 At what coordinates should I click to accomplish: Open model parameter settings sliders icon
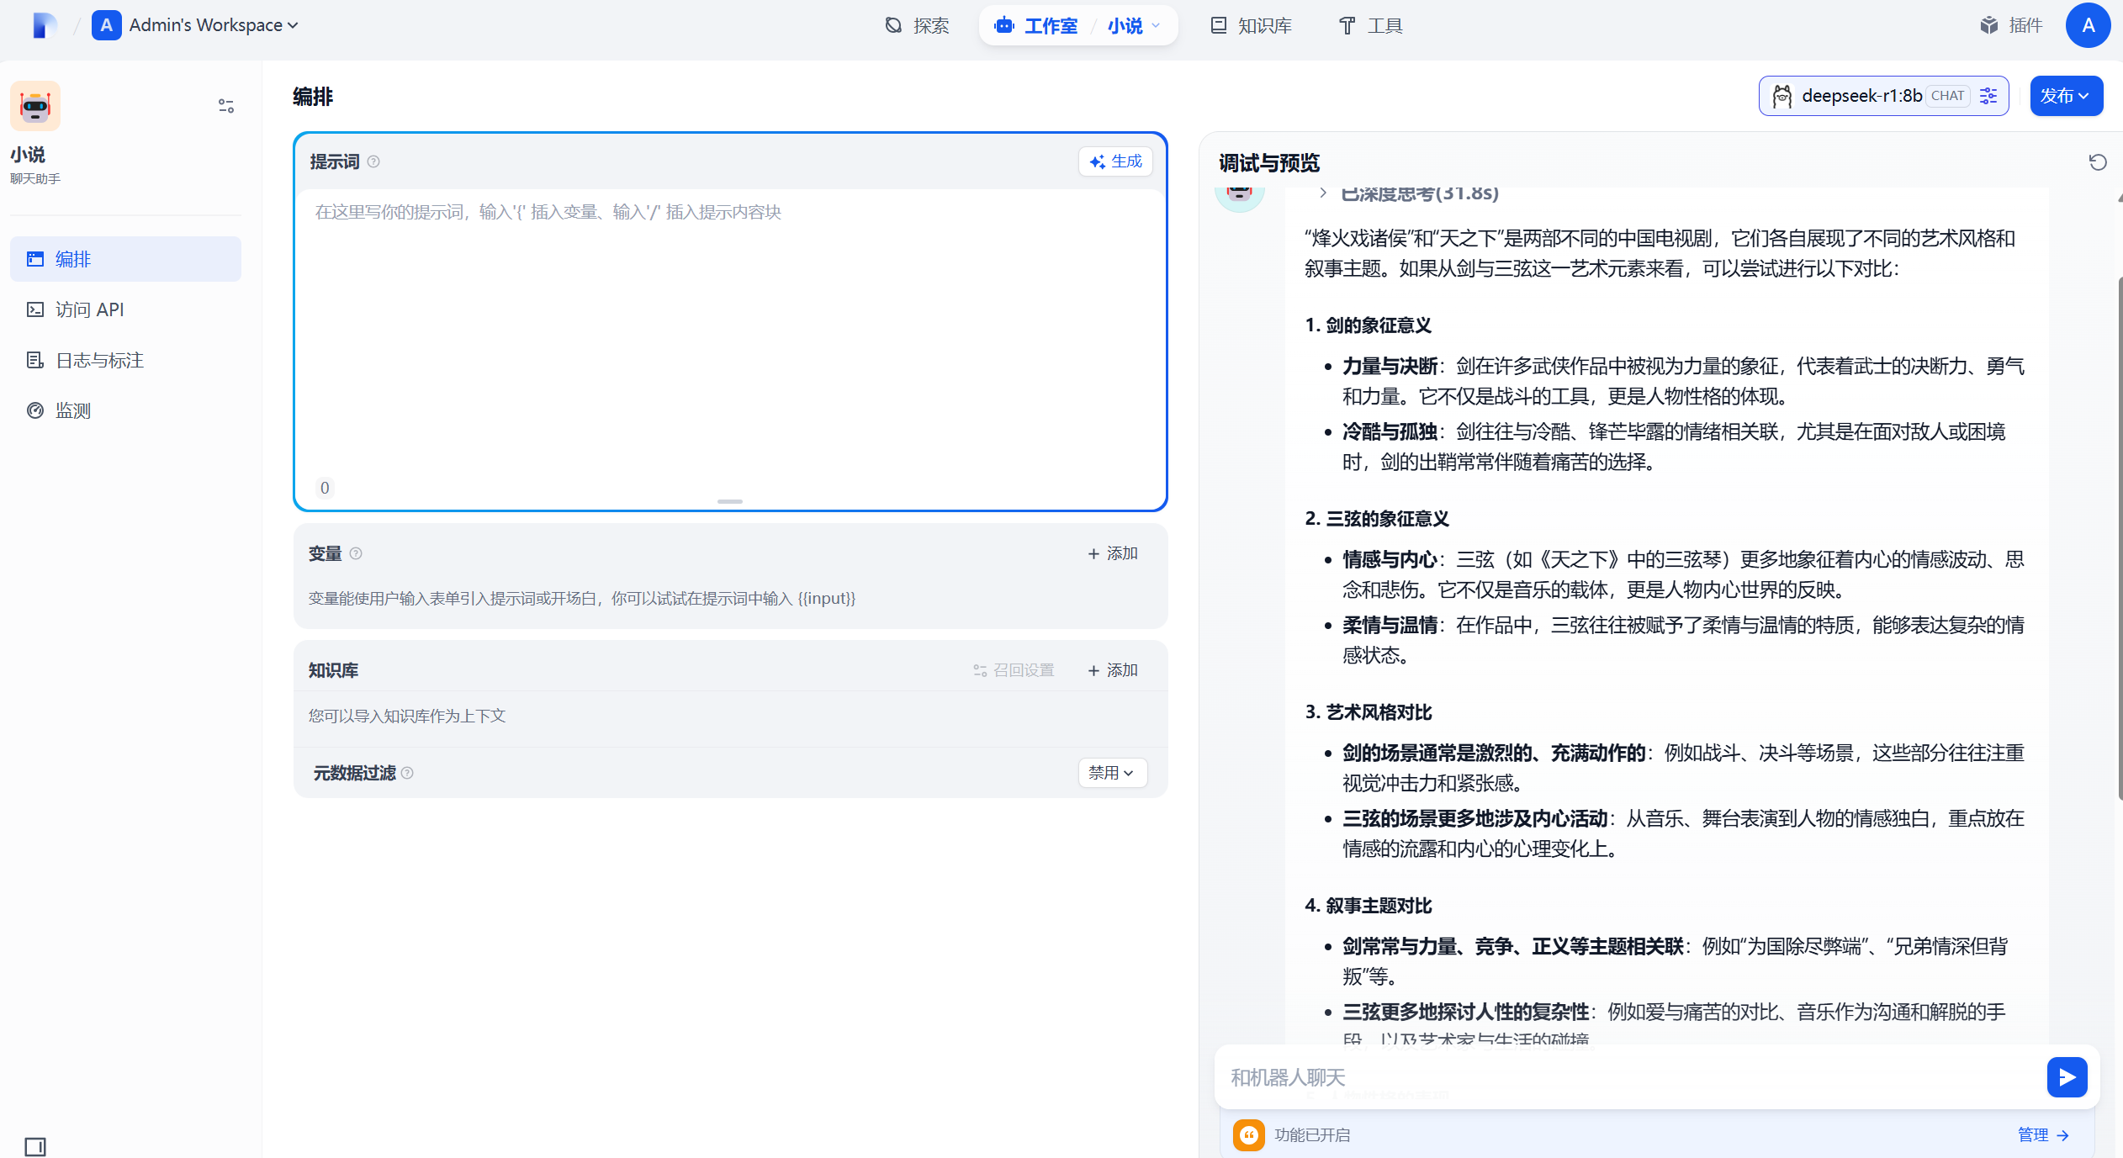tap(1988, 96)
